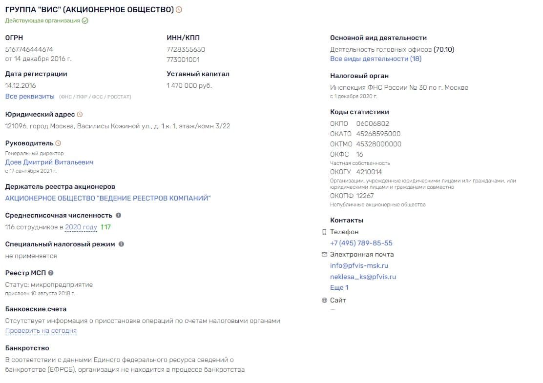Click Проверить на сегодня link
The height and width of the screenshot is (383, 543).
tap(41, 331)
